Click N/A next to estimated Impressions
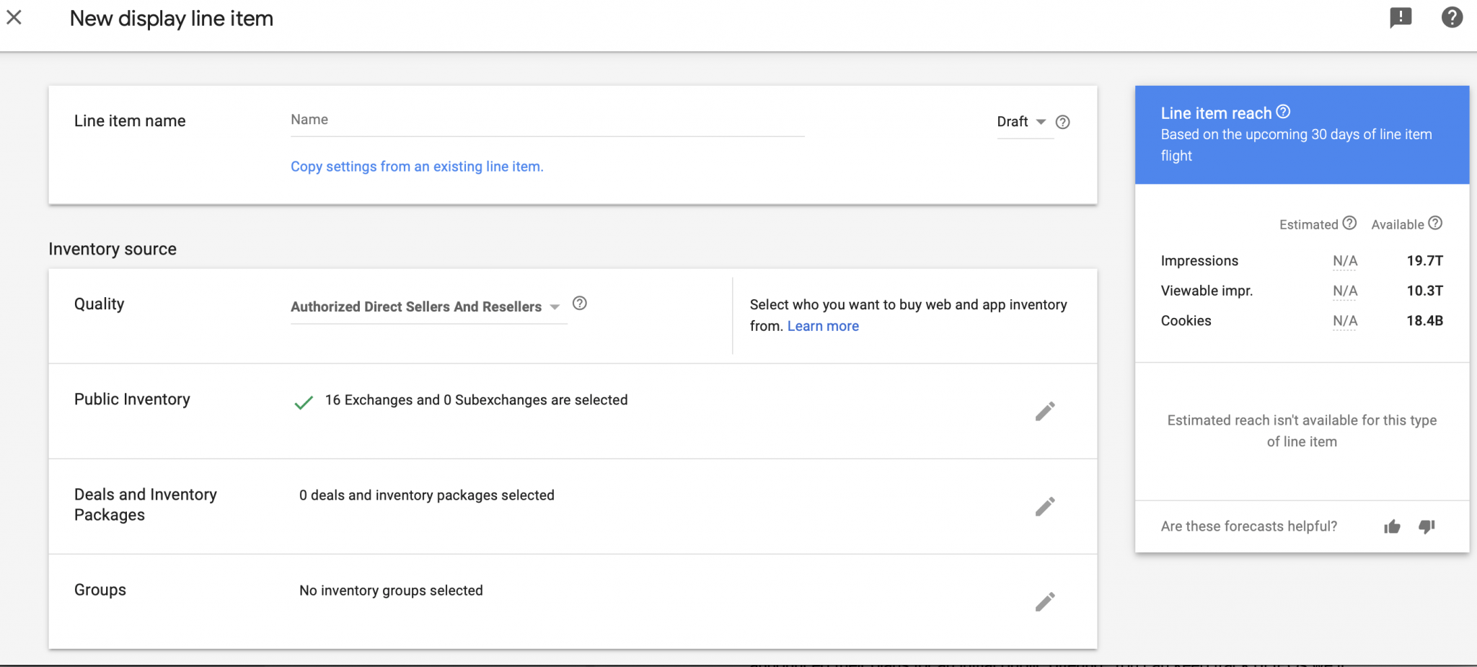This screenshot has width=1477, height=667. [x=1345, y=260]
